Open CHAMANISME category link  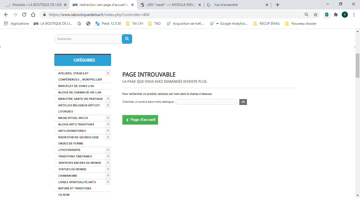click(x=68, y=176)
